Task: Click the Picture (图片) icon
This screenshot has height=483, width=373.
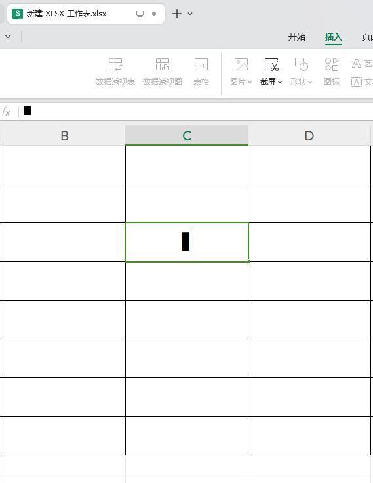Action: point(241,65)
